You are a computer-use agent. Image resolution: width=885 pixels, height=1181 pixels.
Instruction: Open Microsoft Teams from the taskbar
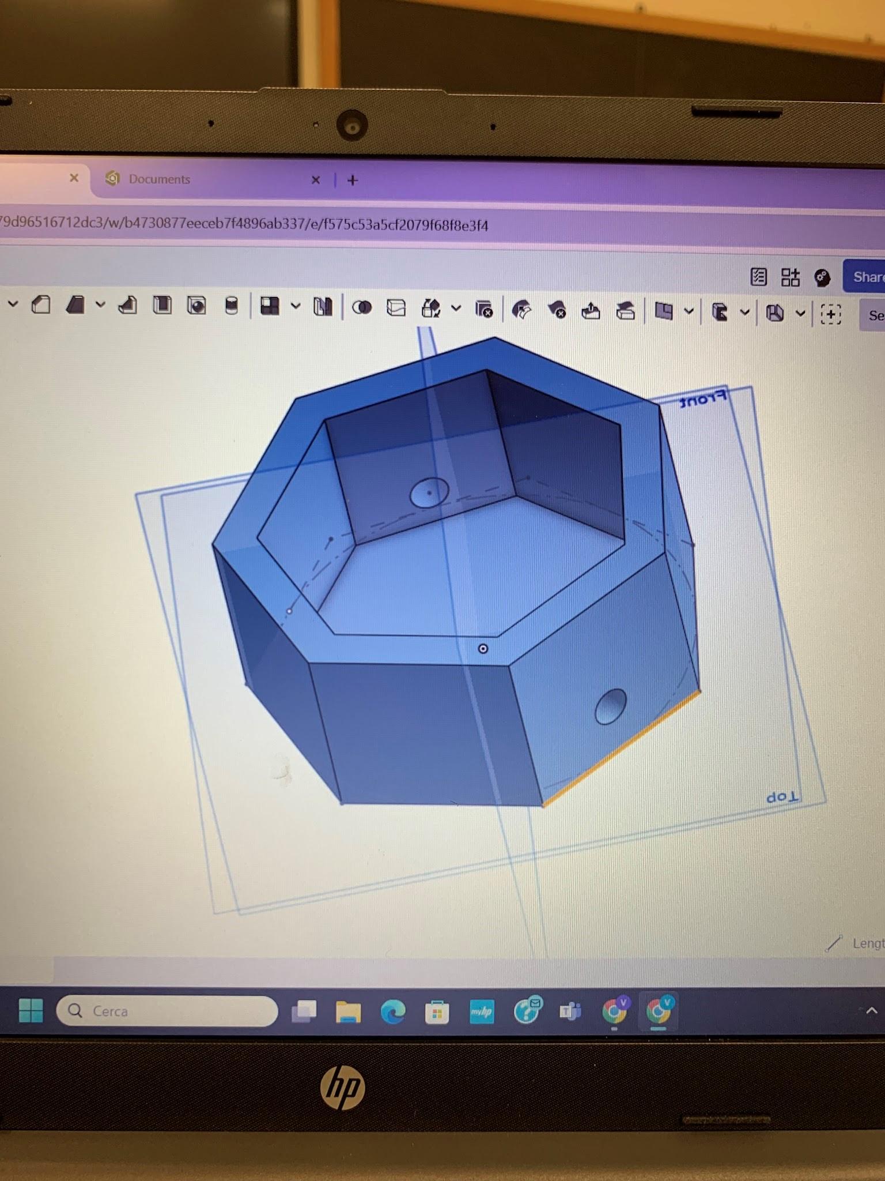(570, 1011)
